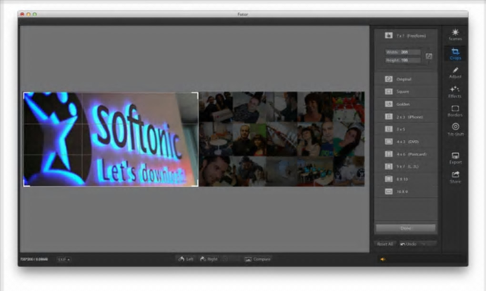Screen dimensions: 486x291
Task: Choose the 8 x 10 crop preset
Action: coord(406,179)
